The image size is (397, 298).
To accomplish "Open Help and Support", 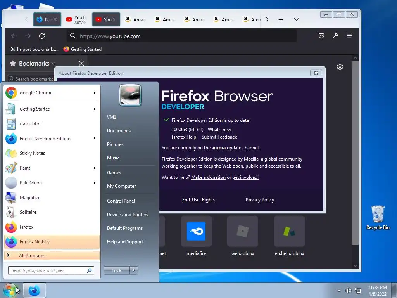I will click(125, 242).
